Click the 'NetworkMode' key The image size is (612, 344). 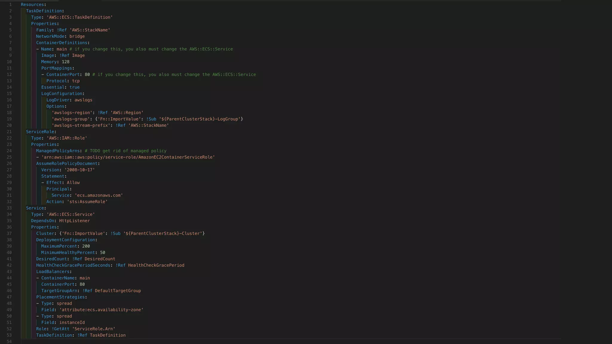[x=50, y=36]
